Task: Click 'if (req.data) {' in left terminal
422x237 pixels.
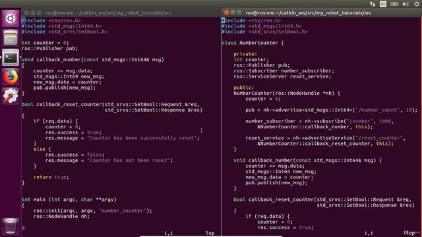Action: coord(55,121)
